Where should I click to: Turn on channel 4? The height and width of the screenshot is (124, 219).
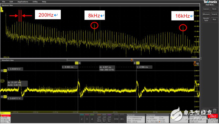pos(92,119)
